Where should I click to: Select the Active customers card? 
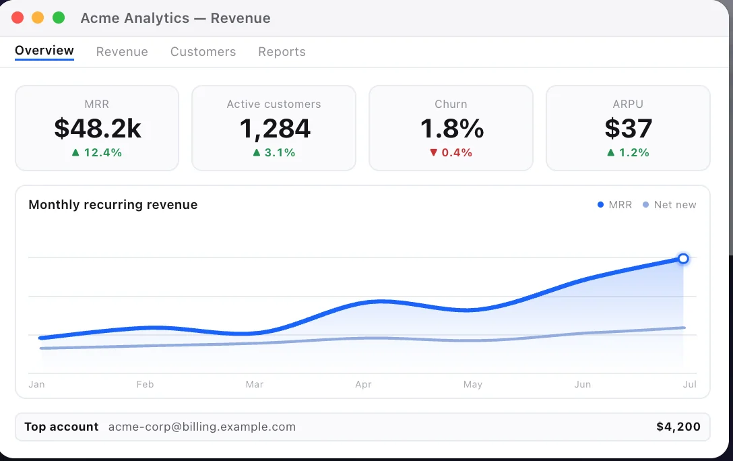pyautogui.click(x=274, y=127)
